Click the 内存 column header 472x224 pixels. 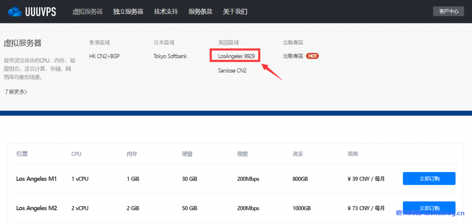pyautogui.click(x=132, y=154)
